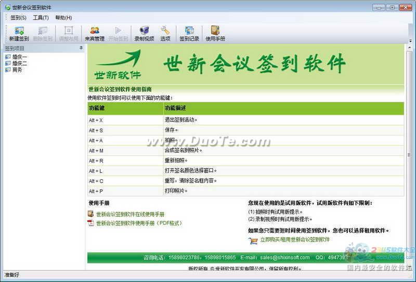
Task: Open the PDF格式 manual link
Action: [139, 223]
